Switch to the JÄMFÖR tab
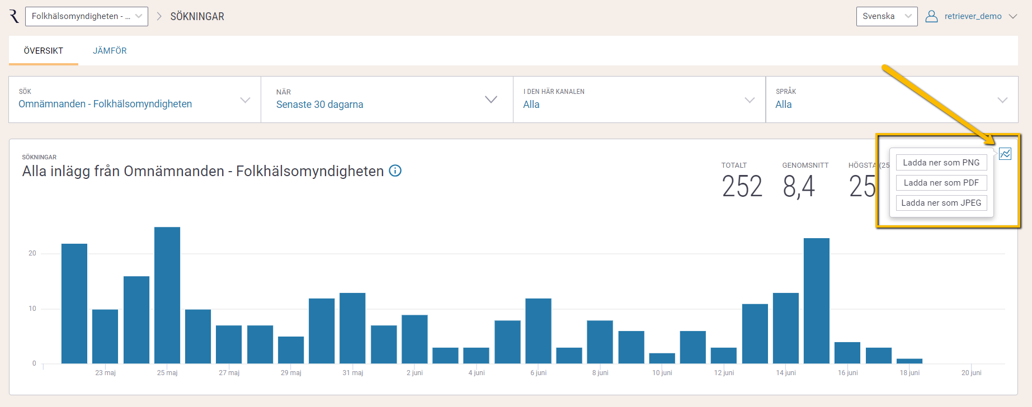Viewport: 1032px width, 407px height. coord(110,51)
